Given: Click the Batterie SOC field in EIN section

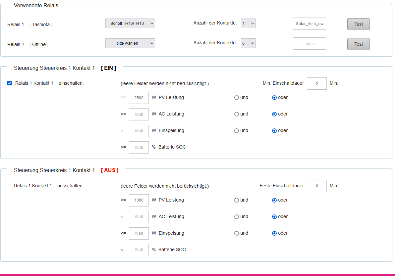Looking at the screenshot, I should [139, 148].
